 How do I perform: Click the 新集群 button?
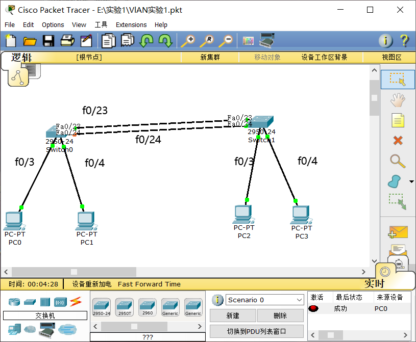[210, 57]
